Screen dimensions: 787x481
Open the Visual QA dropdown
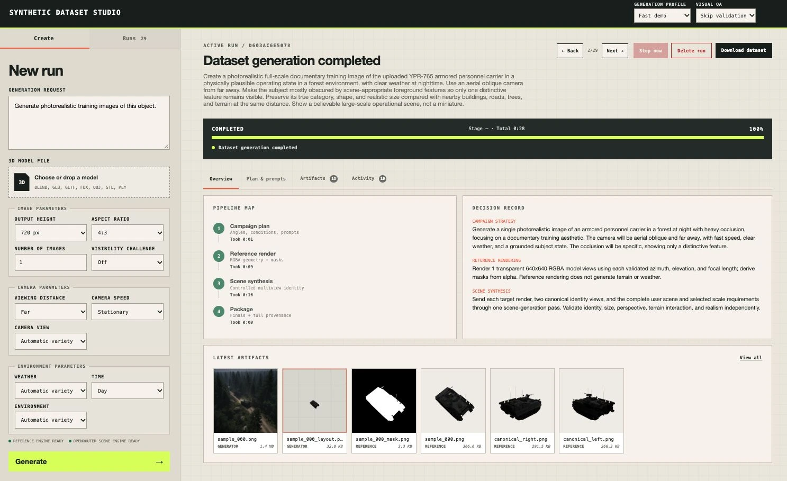pos(726,16)
